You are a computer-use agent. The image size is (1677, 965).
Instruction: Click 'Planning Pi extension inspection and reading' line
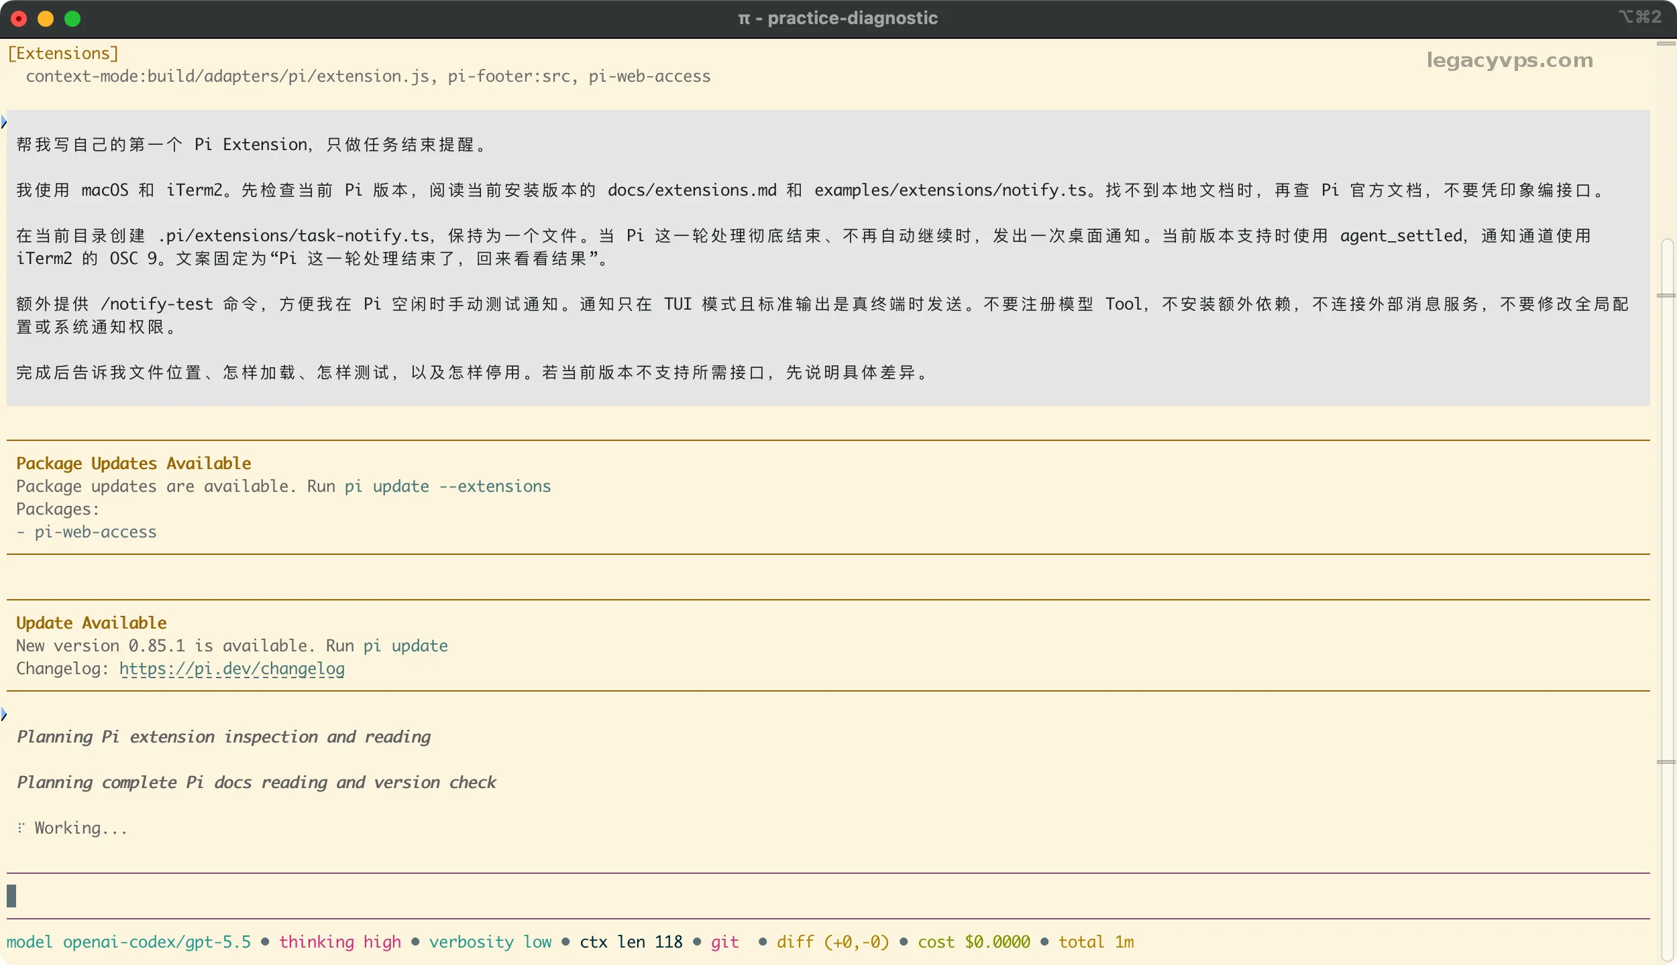click(x=223, y=737)
